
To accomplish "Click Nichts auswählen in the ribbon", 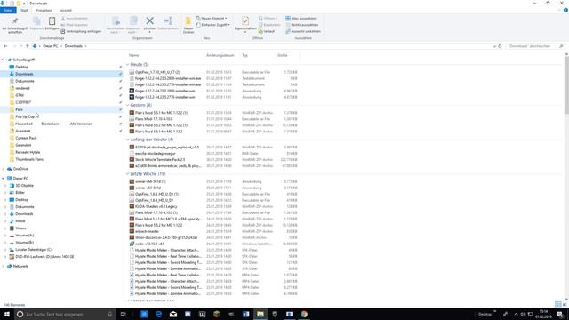I will coord(302,25).
